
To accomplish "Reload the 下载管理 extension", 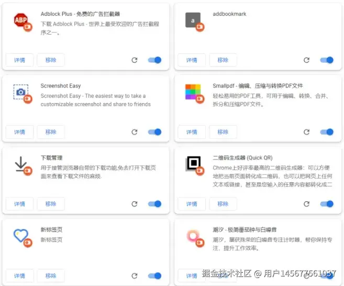I will pos(135,204).
